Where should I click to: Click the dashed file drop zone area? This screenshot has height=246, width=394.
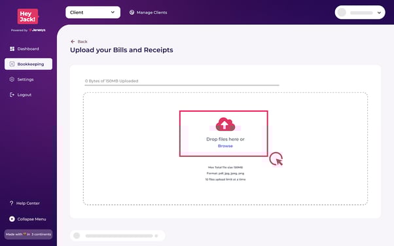click(225, 149)
